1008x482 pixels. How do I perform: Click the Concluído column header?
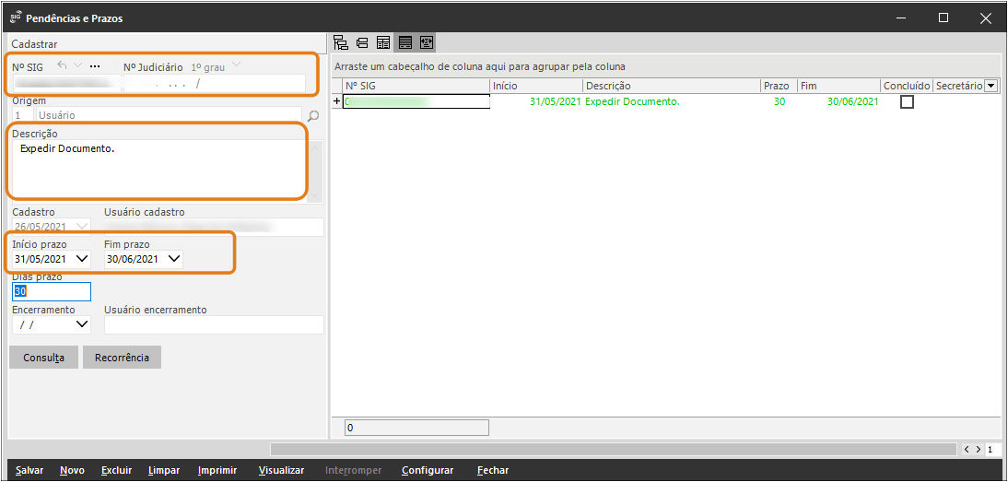click(x=907, y=86)
